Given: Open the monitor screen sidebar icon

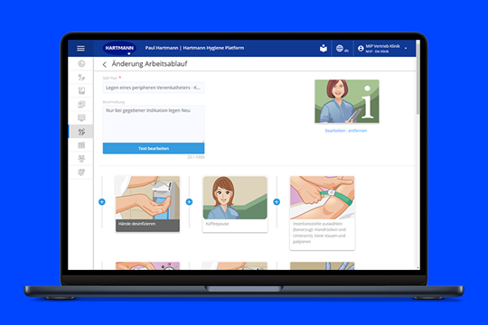Looking at the screenshot, I should (81, 118).
